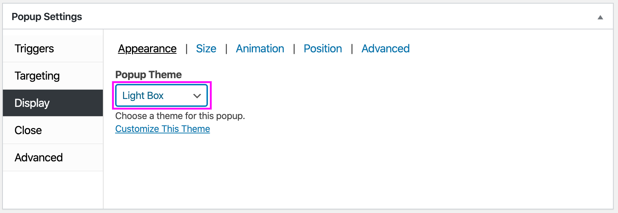Switch to the Position sub-tab
Image resolution: width=618 pixels, height=213 pixels.
click(x=323, y=48)
